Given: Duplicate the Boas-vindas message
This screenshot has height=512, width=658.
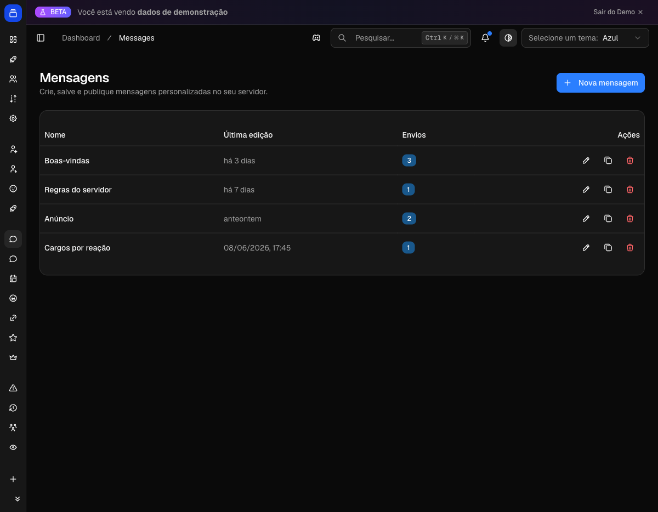Looking at the screenshot, I should point(608,161).
